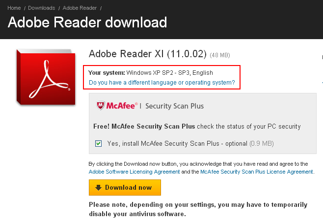Click the 'Yes, install McAfee Security Scan Plus' label
Viewport: 323px width, 222px height.
[177, 143]
